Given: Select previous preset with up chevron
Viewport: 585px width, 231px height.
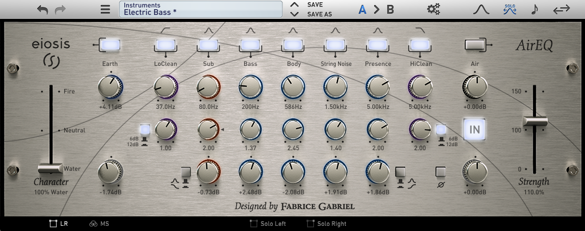Looking at the screenshot, I should pyautogui.click(x=295, y=5).
